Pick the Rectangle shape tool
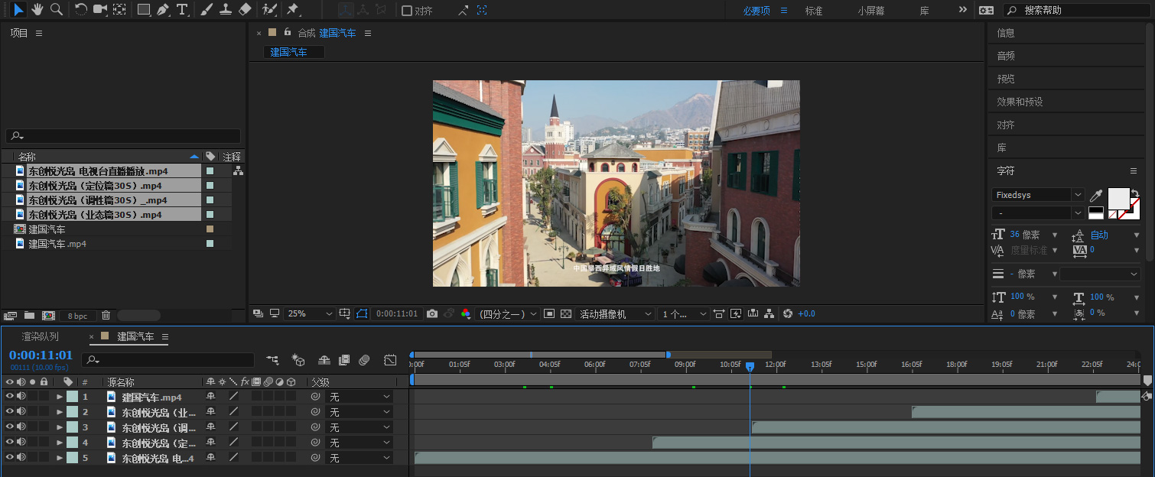1155x477 pixels. (143, 9)
